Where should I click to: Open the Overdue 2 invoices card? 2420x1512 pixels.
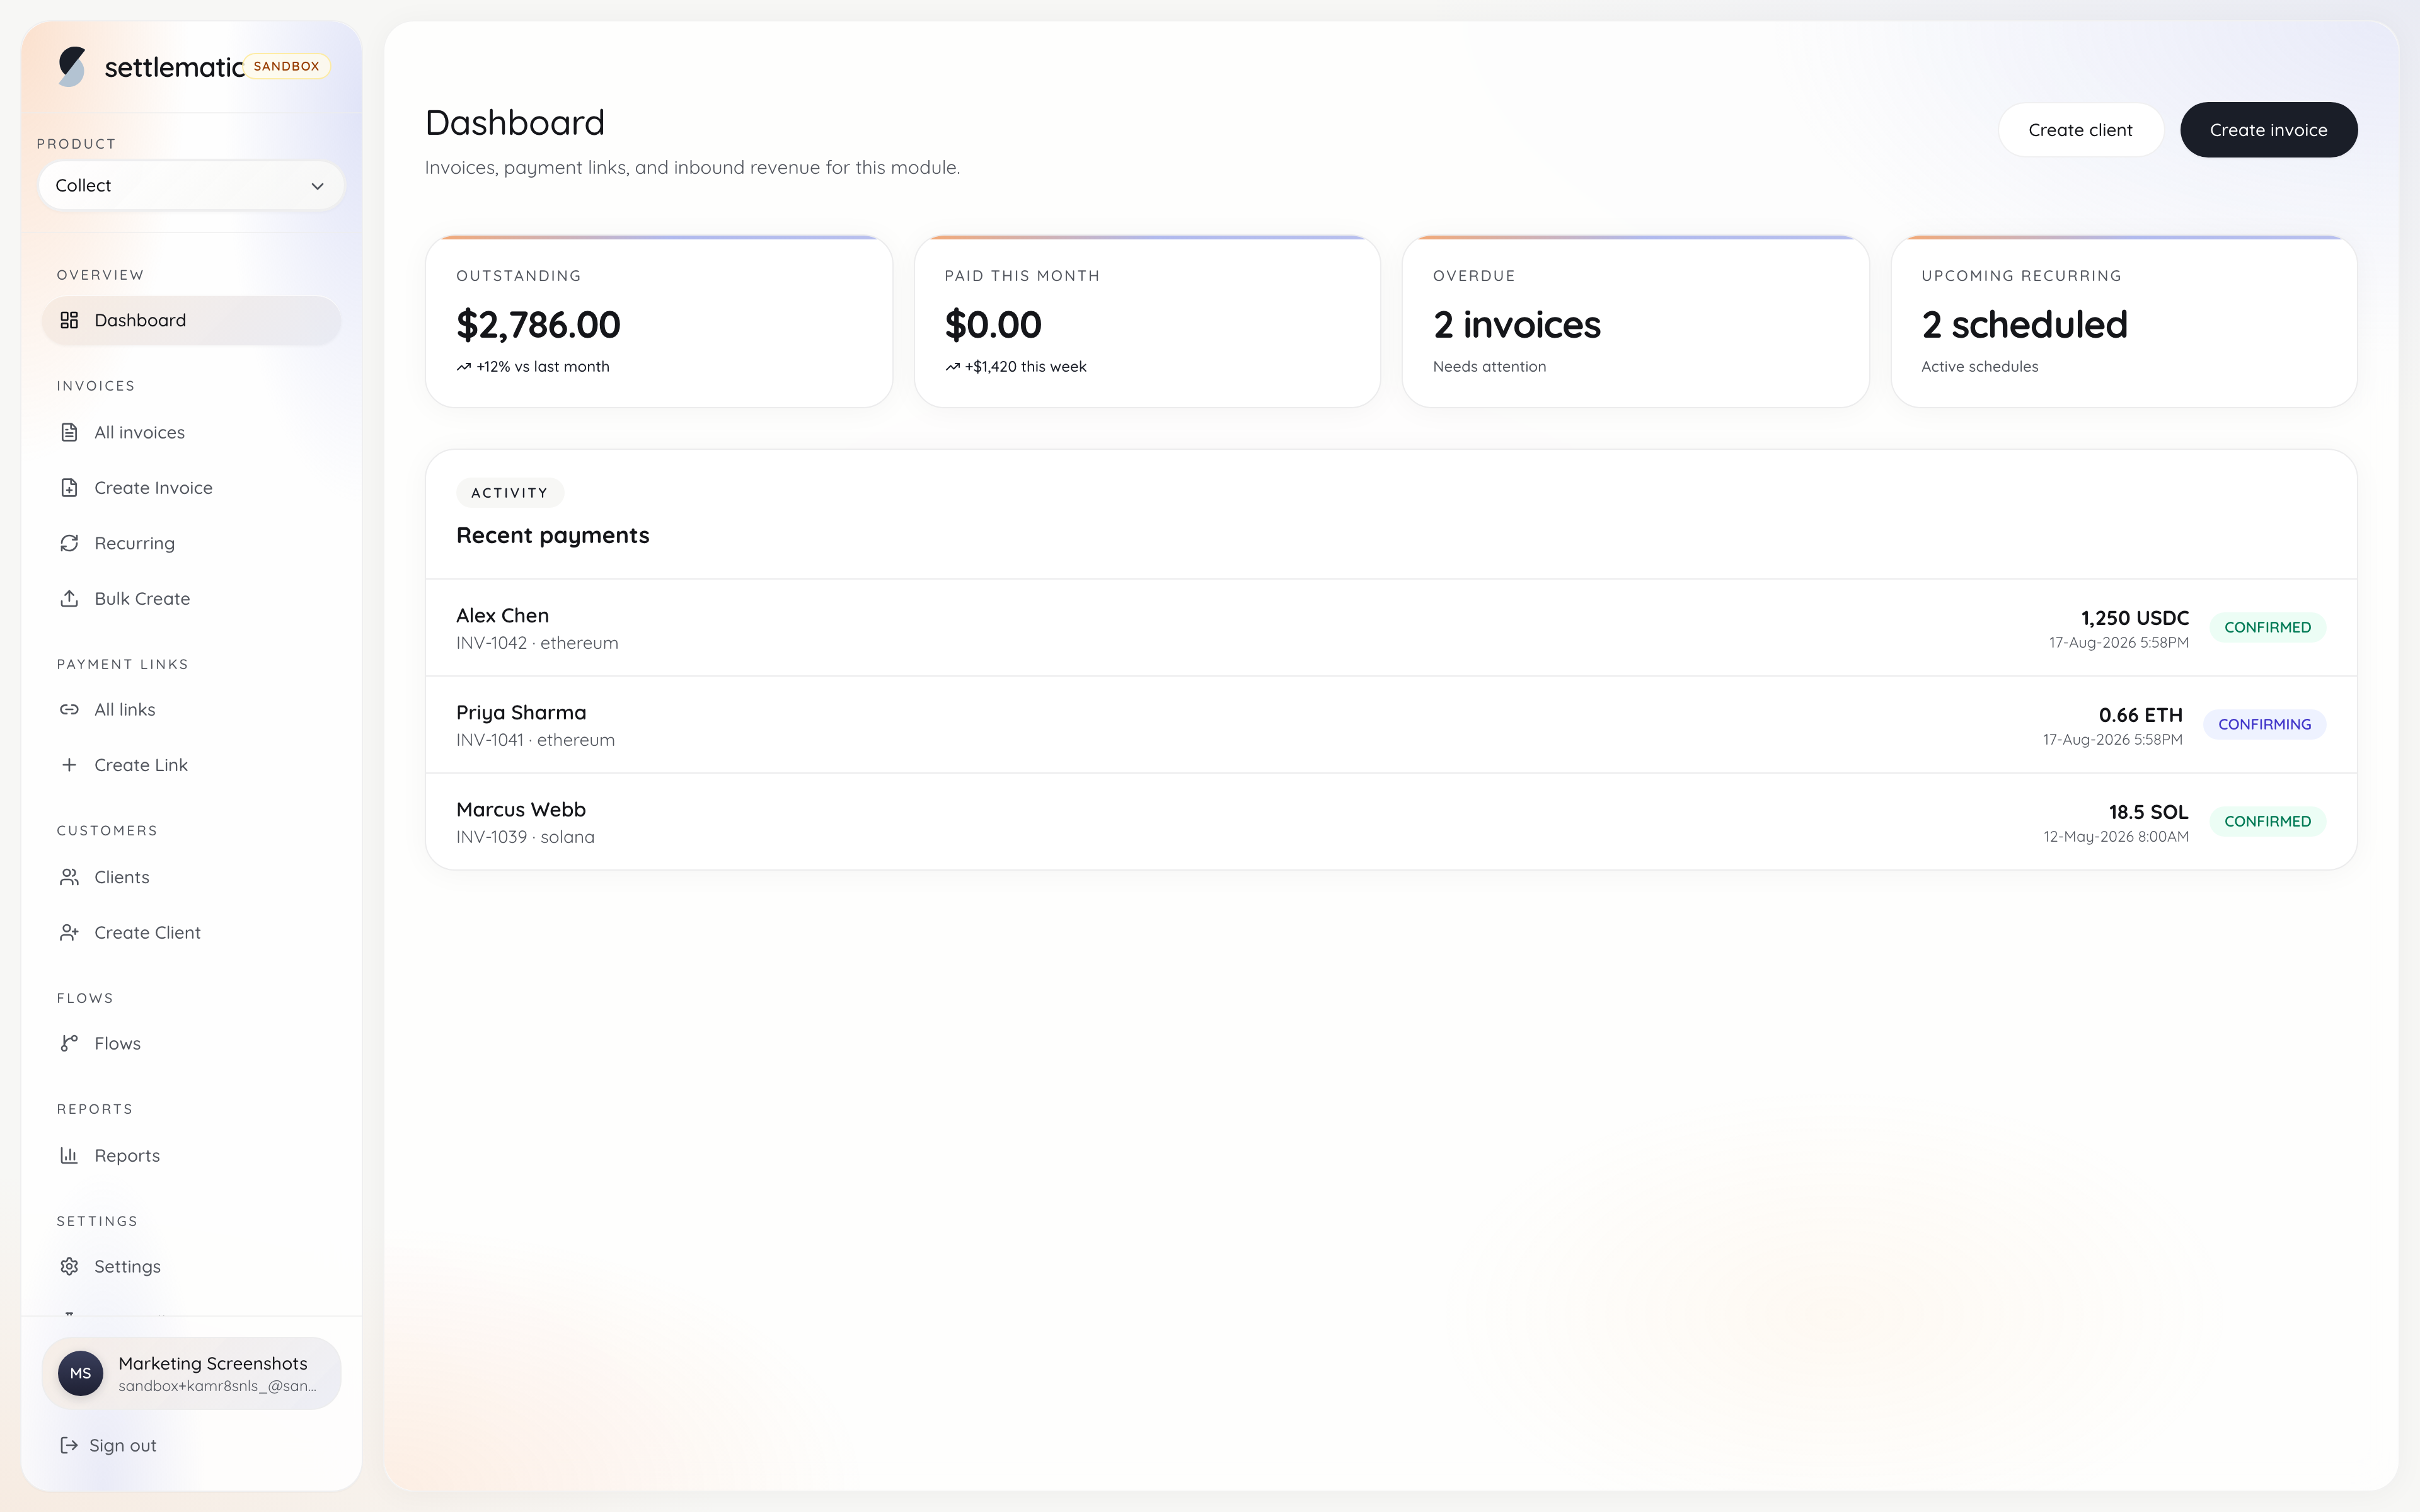[1635, 322]
